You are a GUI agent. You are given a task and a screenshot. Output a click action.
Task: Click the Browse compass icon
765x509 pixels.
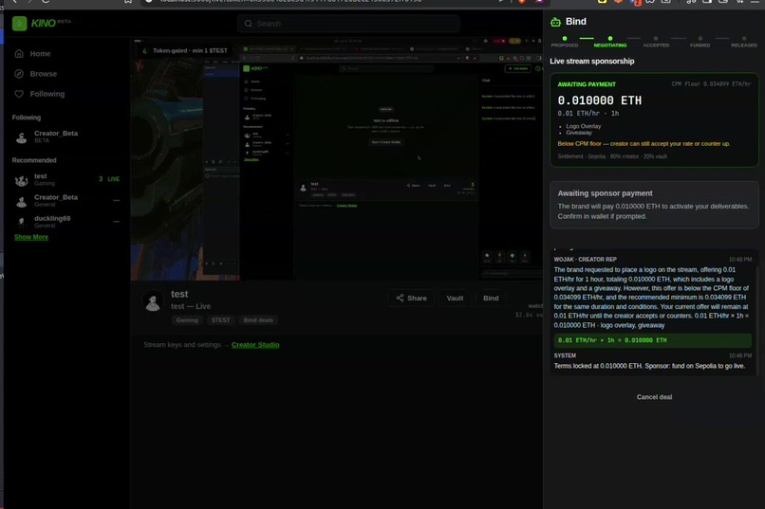pyautogui.click(x=19, y=74)
